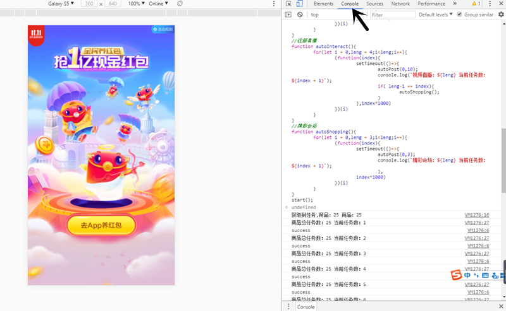
Task: Open the VM1276:16 source link
Action: pos(477,214)
